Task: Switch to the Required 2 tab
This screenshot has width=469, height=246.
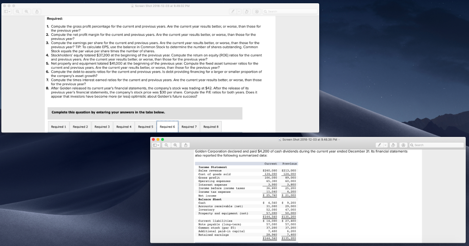Action: (81, 126)
